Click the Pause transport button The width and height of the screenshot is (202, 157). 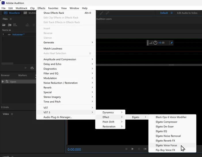pos(139,149)
